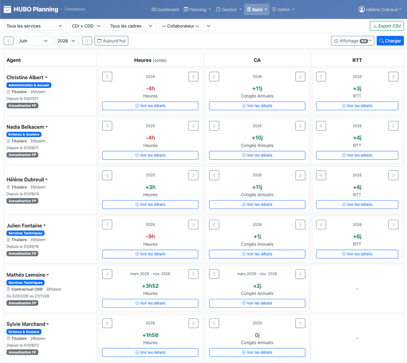Click the Heures (solde) column header
The image size is (407, 363).
150,60
